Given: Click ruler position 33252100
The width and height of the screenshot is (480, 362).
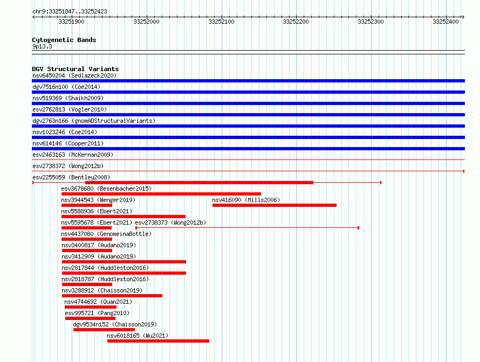Looking at the screenshot, I should coord(221,22).
